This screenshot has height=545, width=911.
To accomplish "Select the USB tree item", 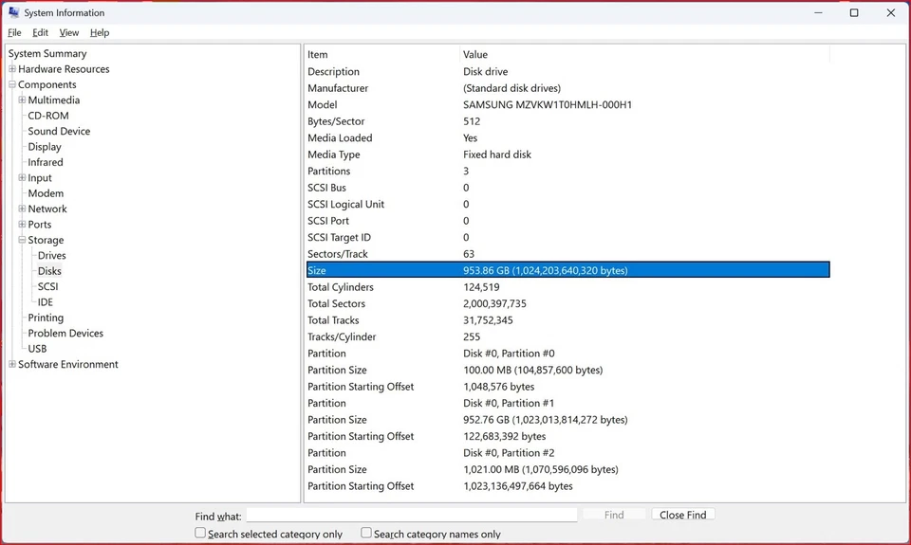I will pyautogui.click(x=37, y=348).
